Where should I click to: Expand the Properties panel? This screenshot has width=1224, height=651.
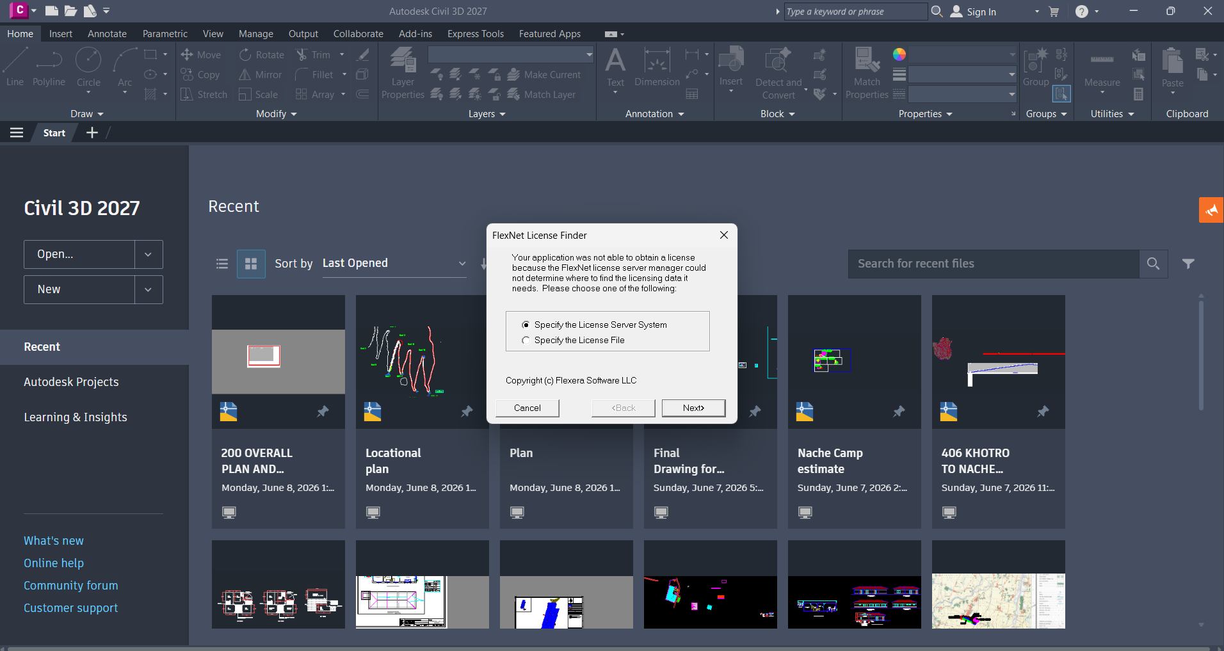click(926, 114)
